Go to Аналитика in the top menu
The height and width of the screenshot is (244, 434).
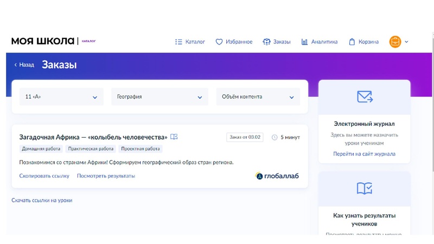[x=324, y=42]
